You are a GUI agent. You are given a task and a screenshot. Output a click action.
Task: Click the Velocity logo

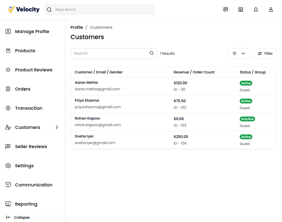[x=23, y=10]
